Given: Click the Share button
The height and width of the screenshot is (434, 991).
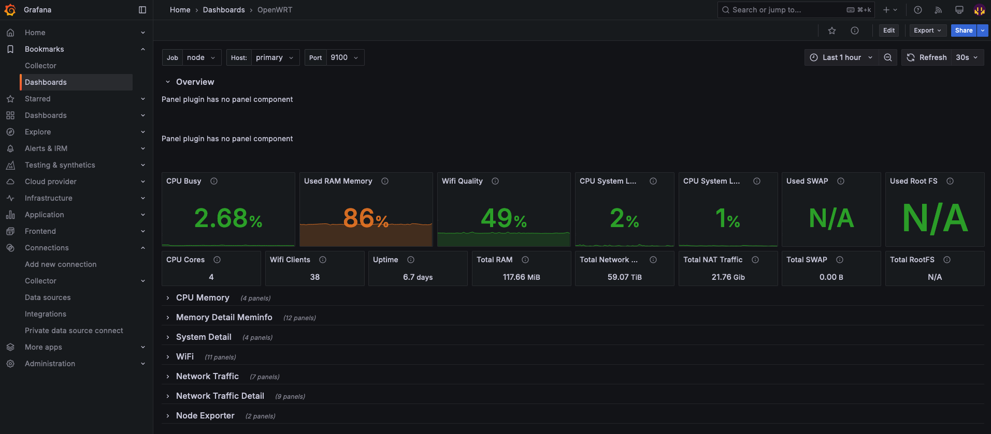Looking at the screenshot, I should pos(964,31).
